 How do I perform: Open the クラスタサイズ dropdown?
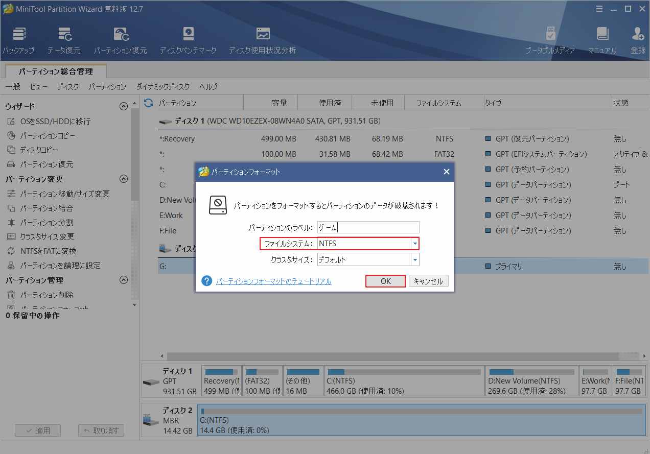pyautogui.click(x=414, y=259)
